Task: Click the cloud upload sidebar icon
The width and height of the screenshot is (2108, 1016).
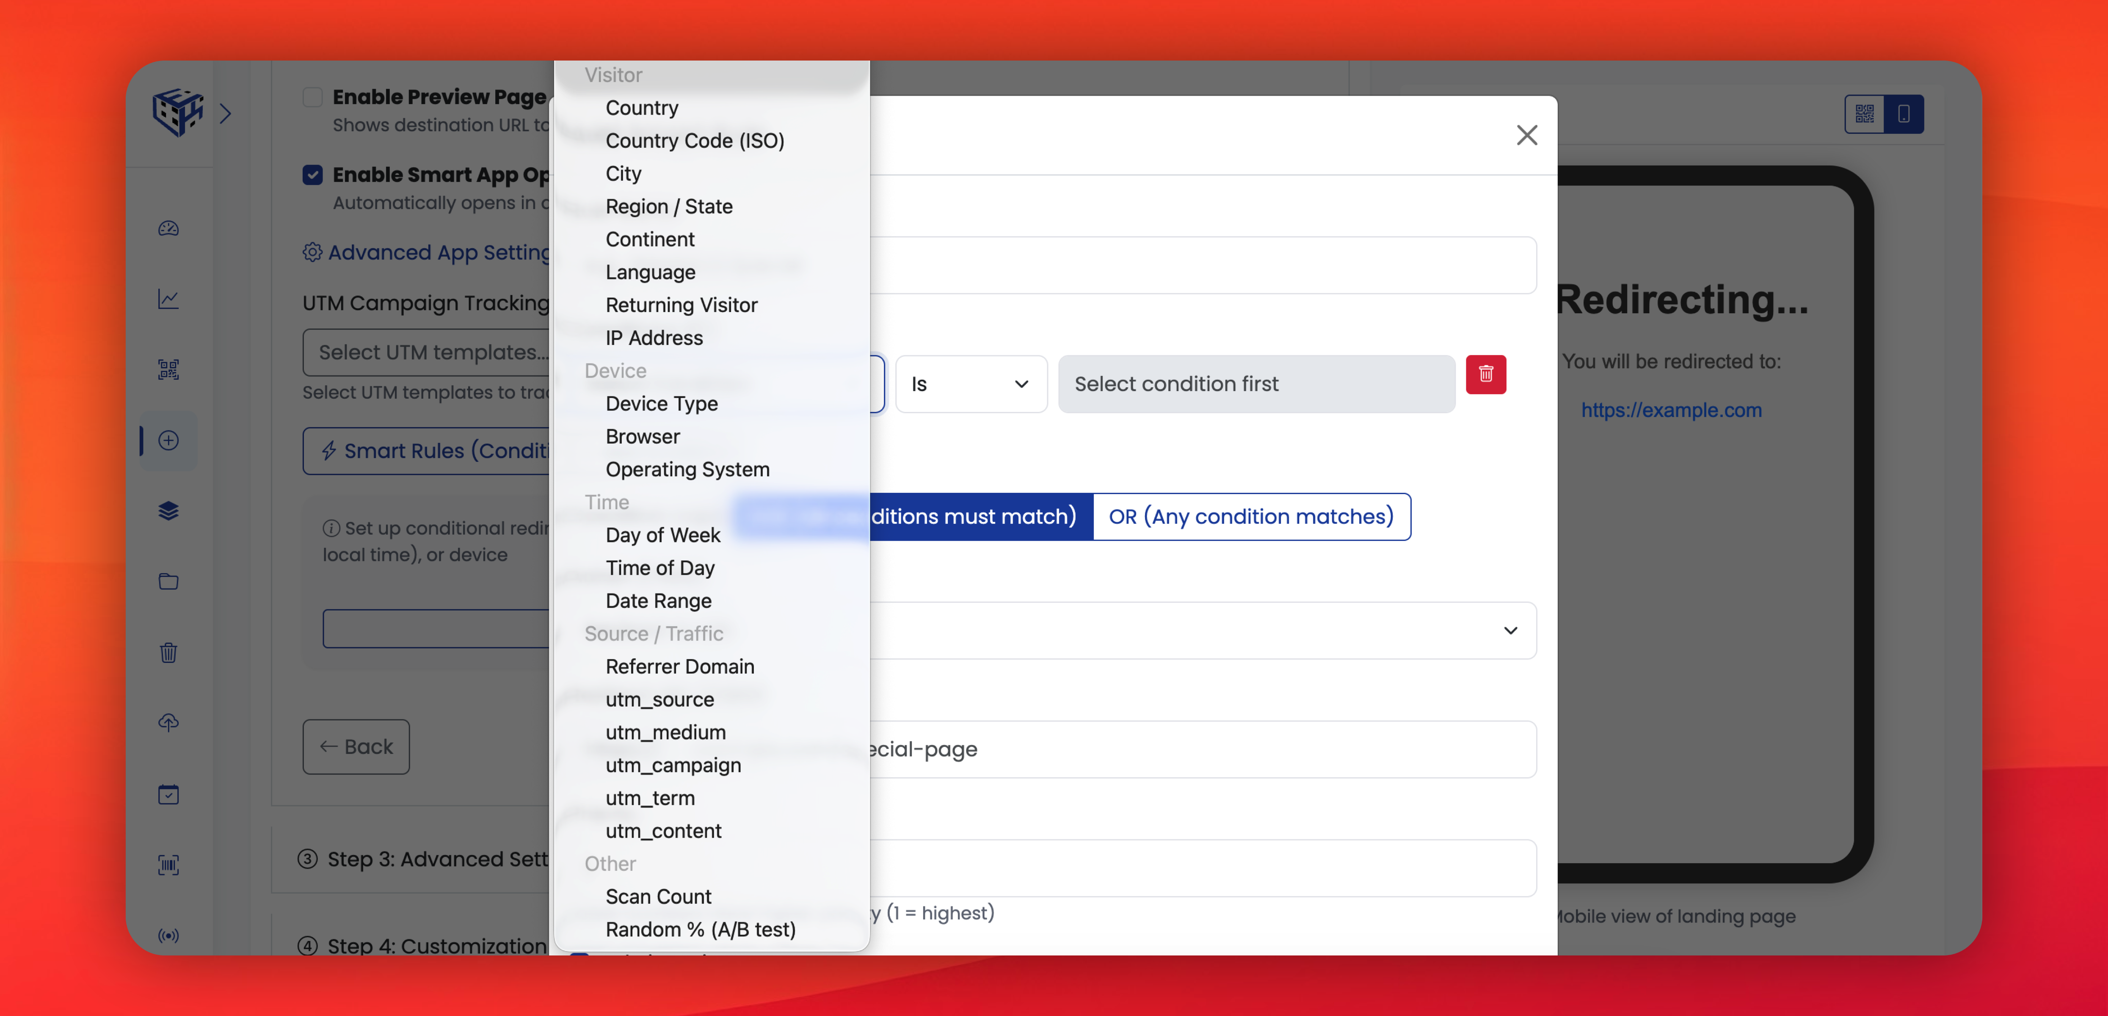Action: [x=168, y=723]
